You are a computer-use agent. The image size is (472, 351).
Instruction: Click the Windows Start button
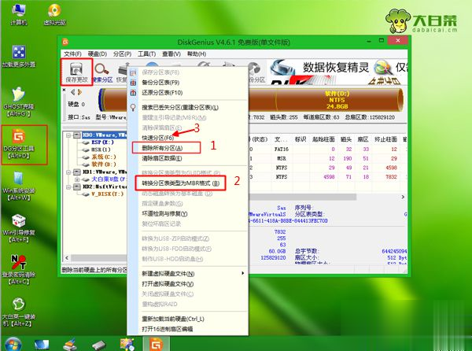click(x=9, y=343)
